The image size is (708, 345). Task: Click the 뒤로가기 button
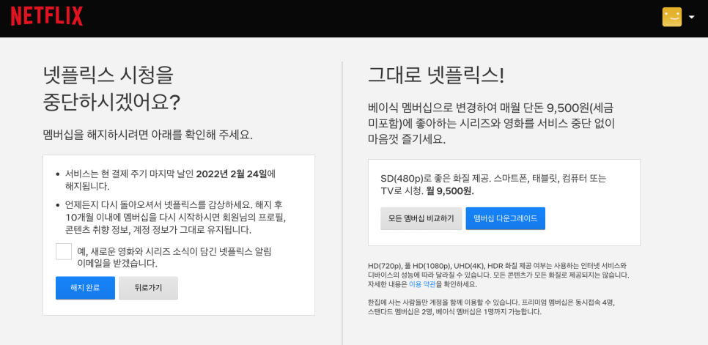[148, 288]
